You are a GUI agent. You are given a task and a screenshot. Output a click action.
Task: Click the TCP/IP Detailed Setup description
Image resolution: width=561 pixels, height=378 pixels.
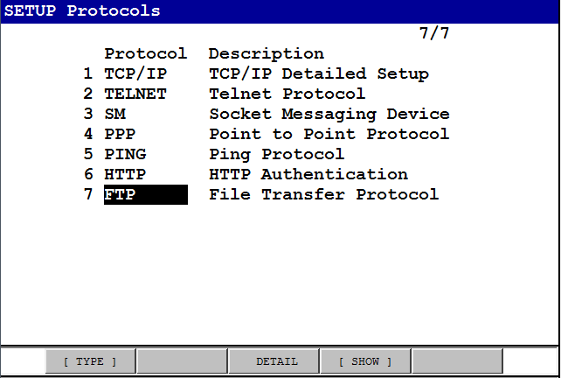point(319,73)
